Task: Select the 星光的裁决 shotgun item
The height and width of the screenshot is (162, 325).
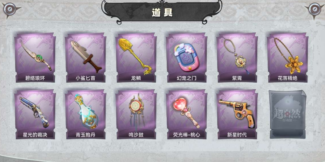Action: point(35,114)
